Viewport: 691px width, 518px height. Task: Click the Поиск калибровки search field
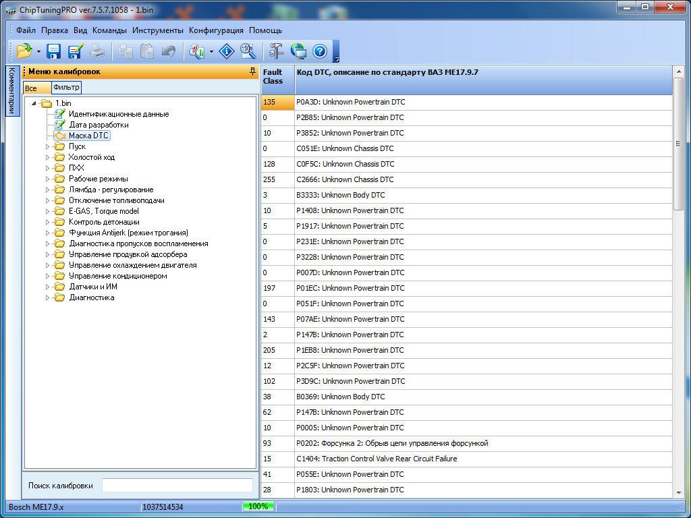(x=177, y=486)
